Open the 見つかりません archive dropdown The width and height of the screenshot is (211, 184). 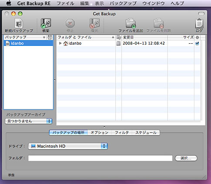28,121
